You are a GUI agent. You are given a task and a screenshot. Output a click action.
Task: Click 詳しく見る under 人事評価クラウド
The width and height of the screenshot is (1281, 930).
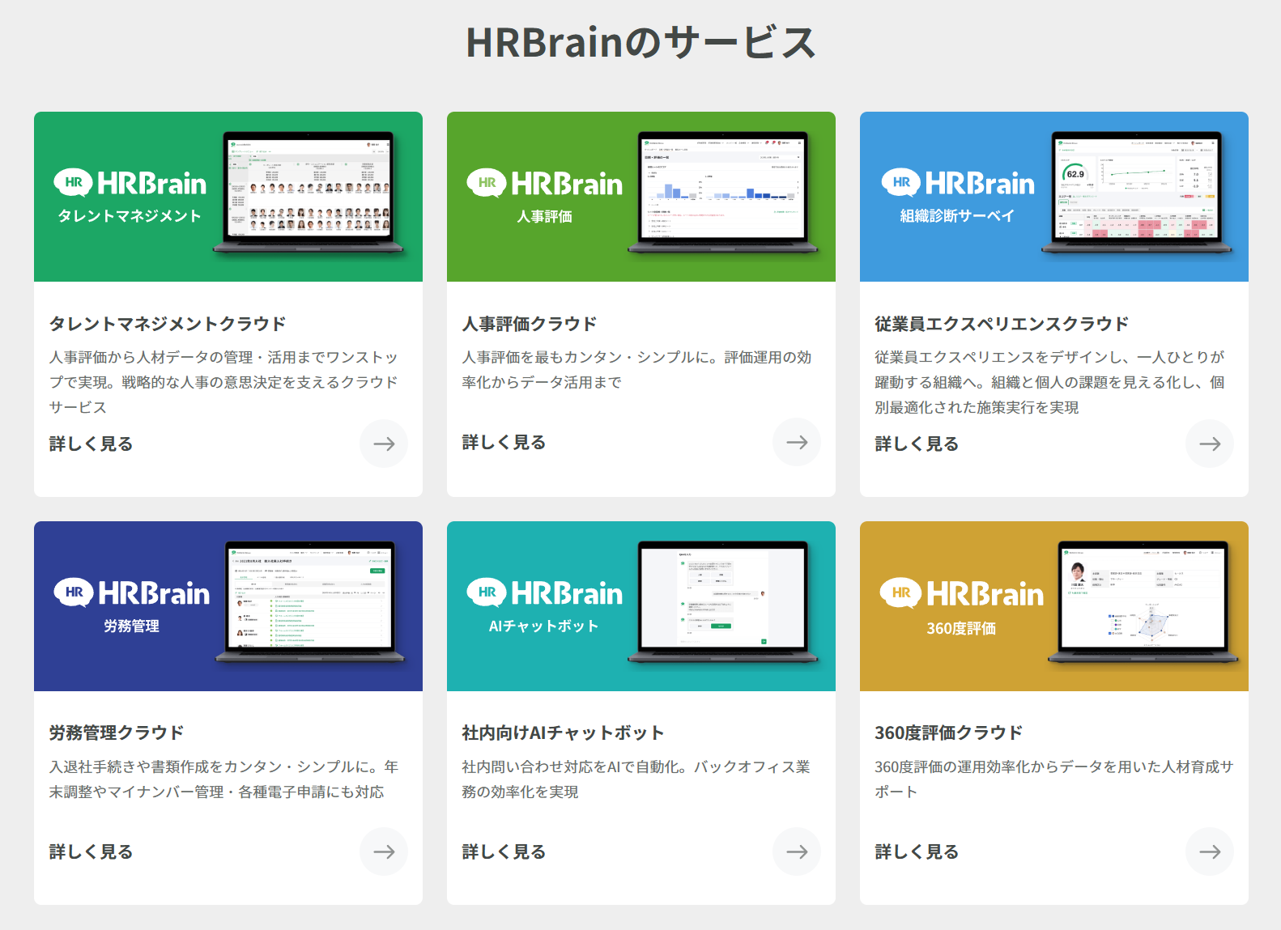[x=504, y=443]
